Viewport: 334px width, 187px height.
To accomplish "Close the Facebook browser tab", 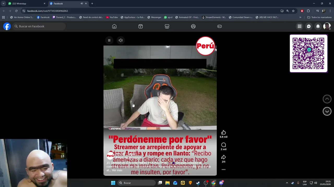I will tap(86, 4).
